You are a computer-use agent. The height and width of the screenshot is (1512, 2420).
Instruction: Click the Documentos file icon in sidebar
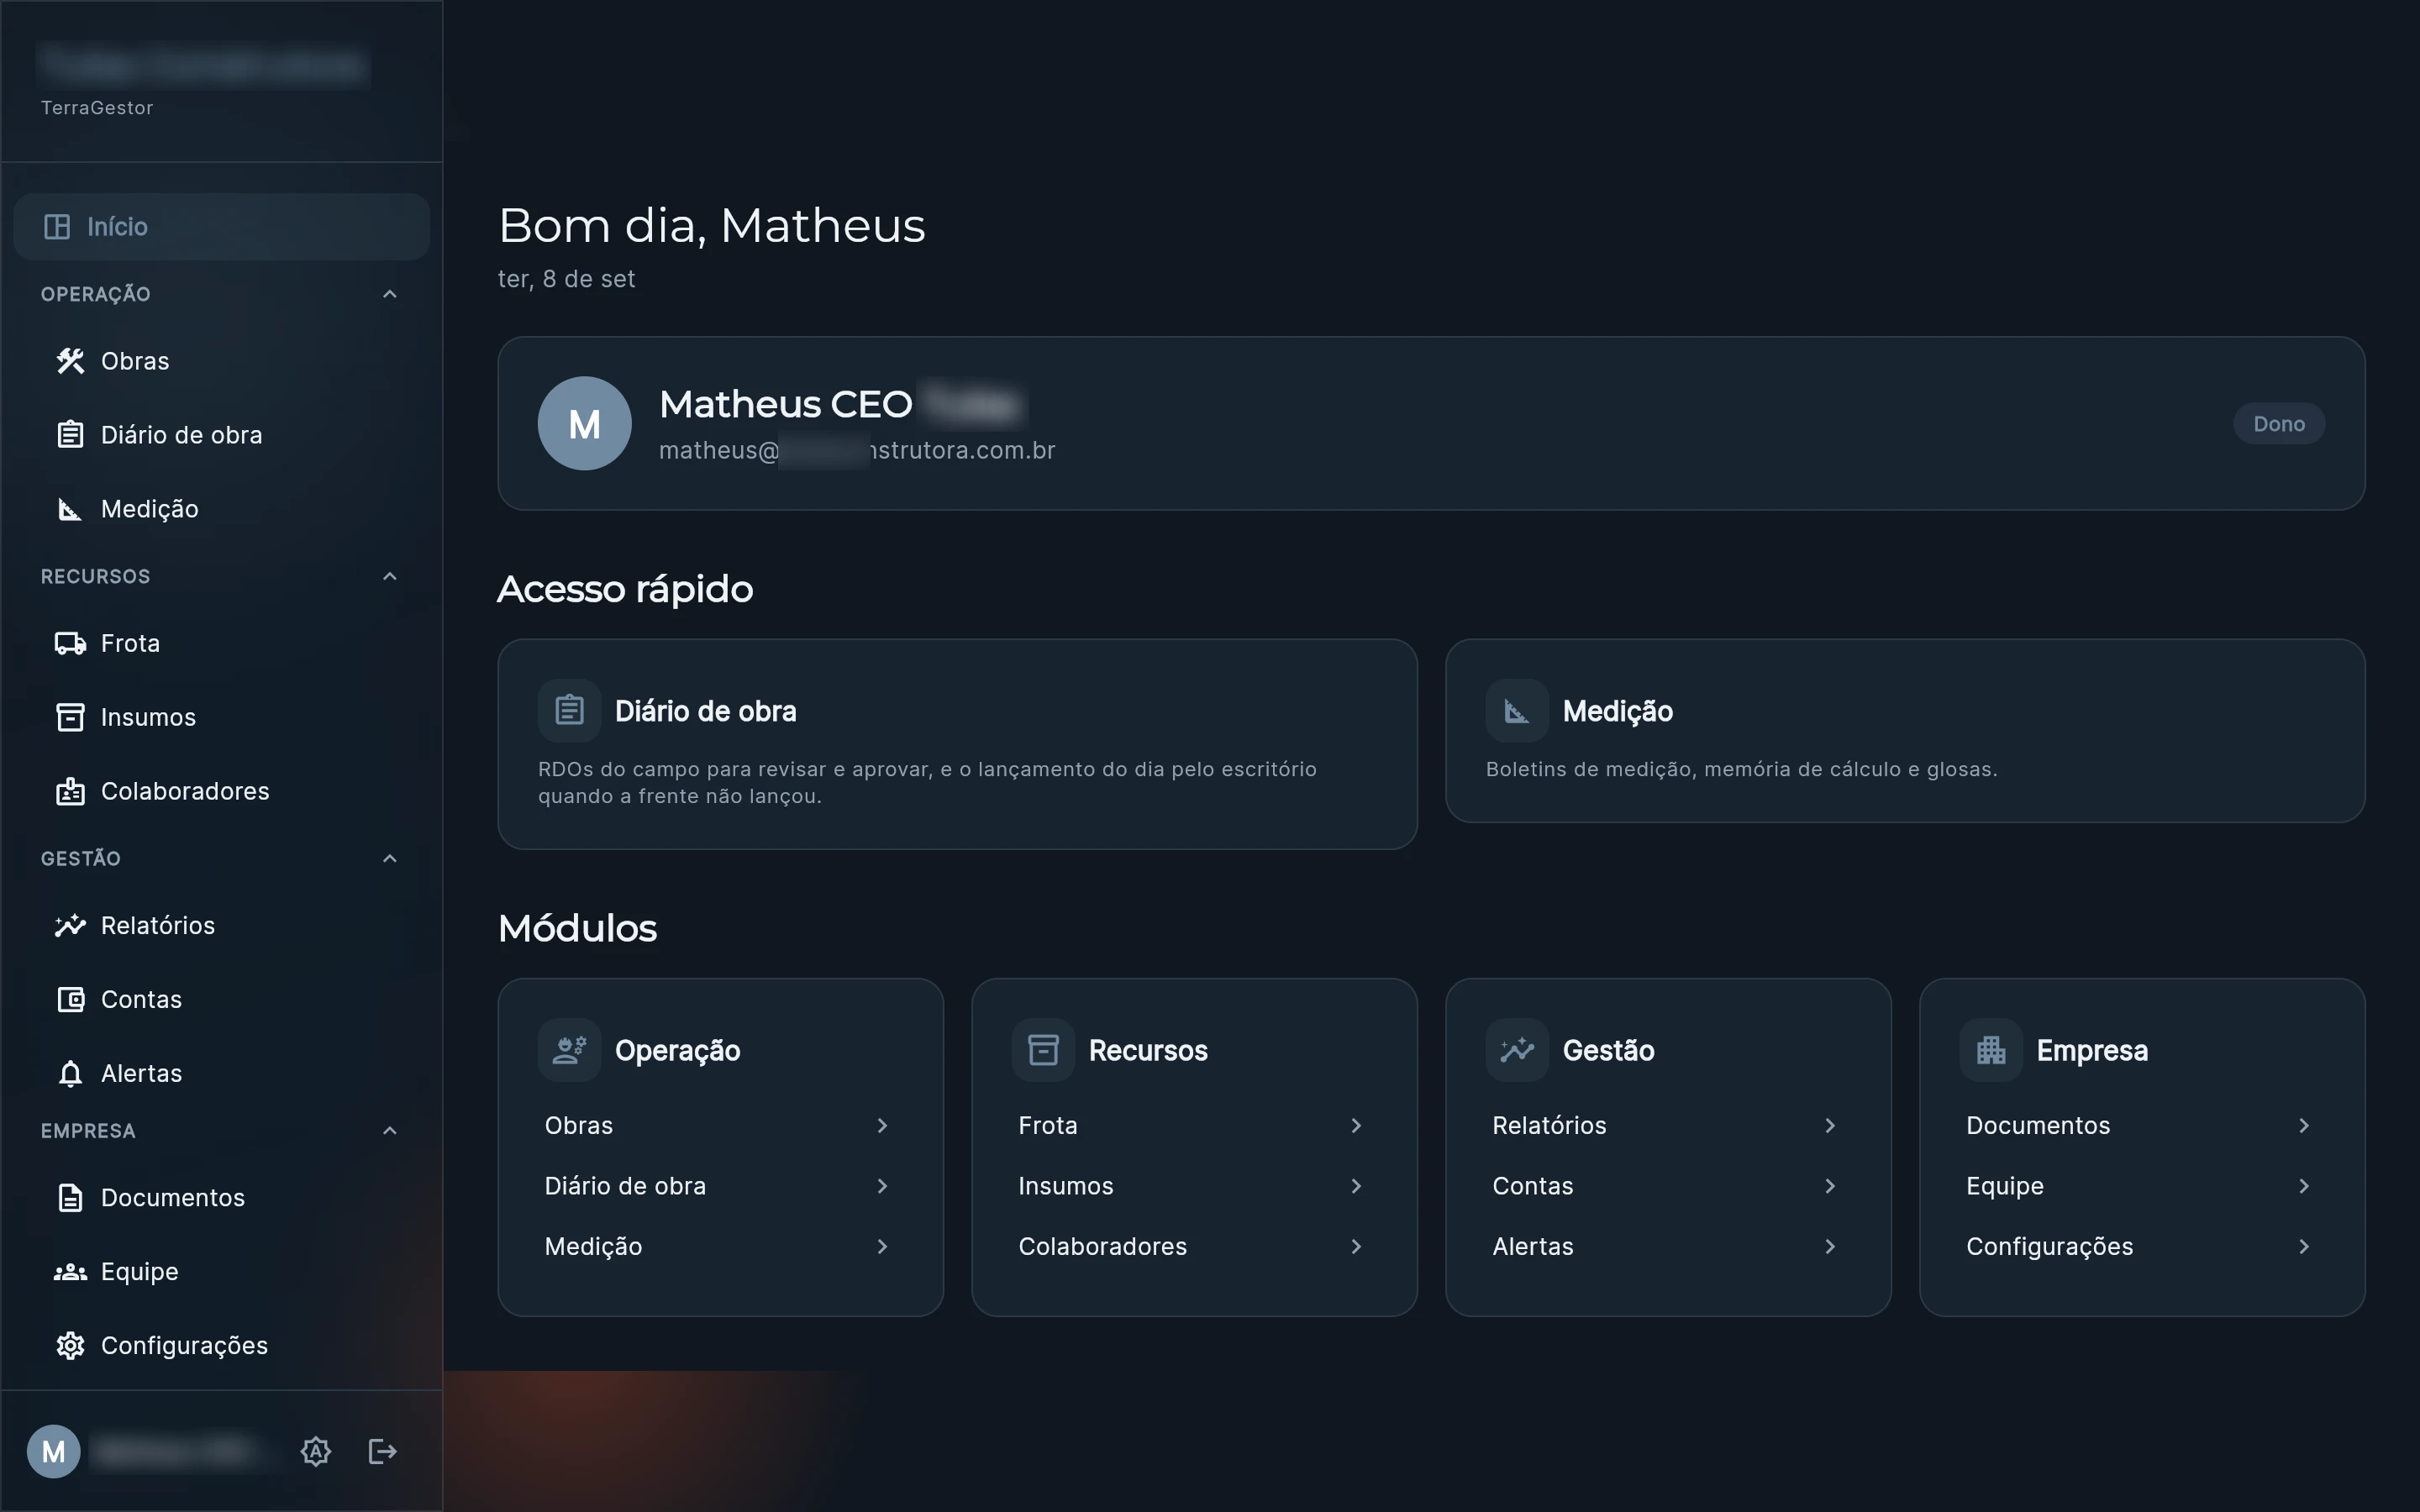(70, 1197)
